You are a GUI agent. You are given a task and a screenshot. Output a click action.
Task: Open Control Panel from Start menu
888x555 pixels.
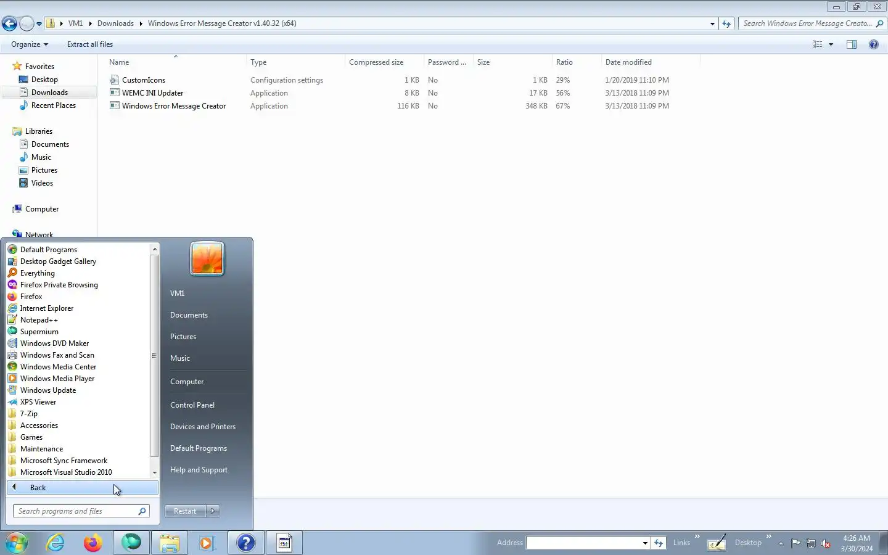coord(192,405)
